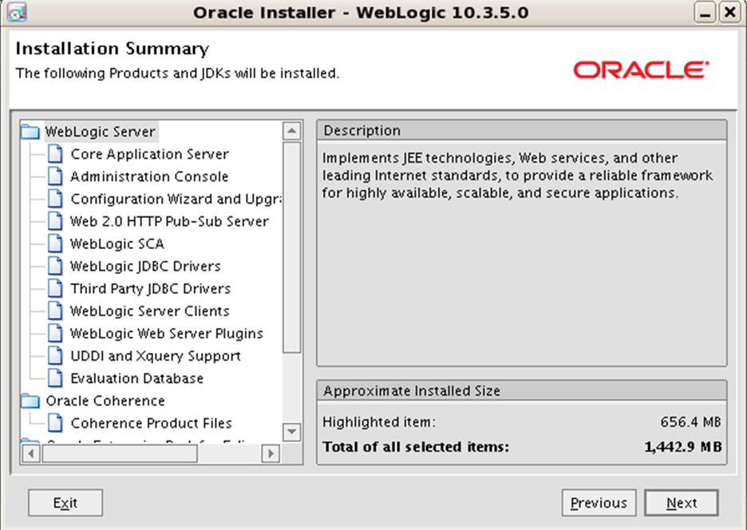Select WebLogic SCA item
Viewport: 747px width, 530px height.
pyautogui.click(x=117, y=243)
